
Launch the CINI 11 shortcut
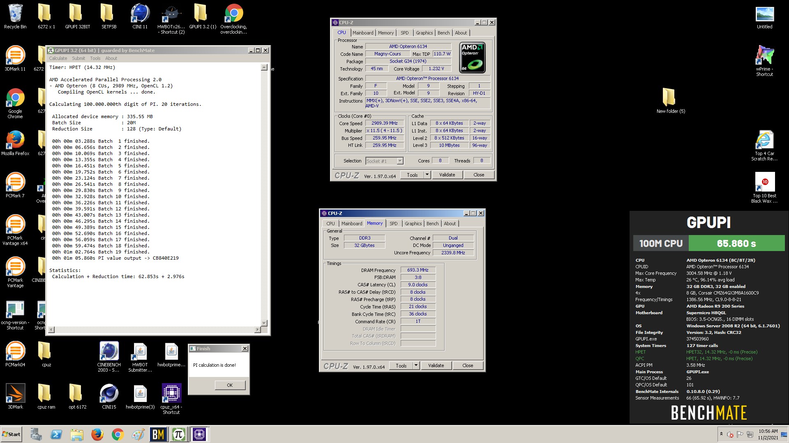coord(140,16)
